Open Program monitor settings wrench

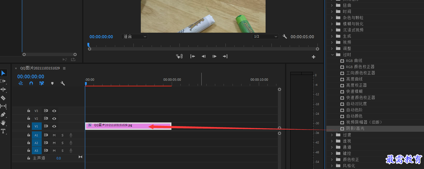[x=285, y=36]
